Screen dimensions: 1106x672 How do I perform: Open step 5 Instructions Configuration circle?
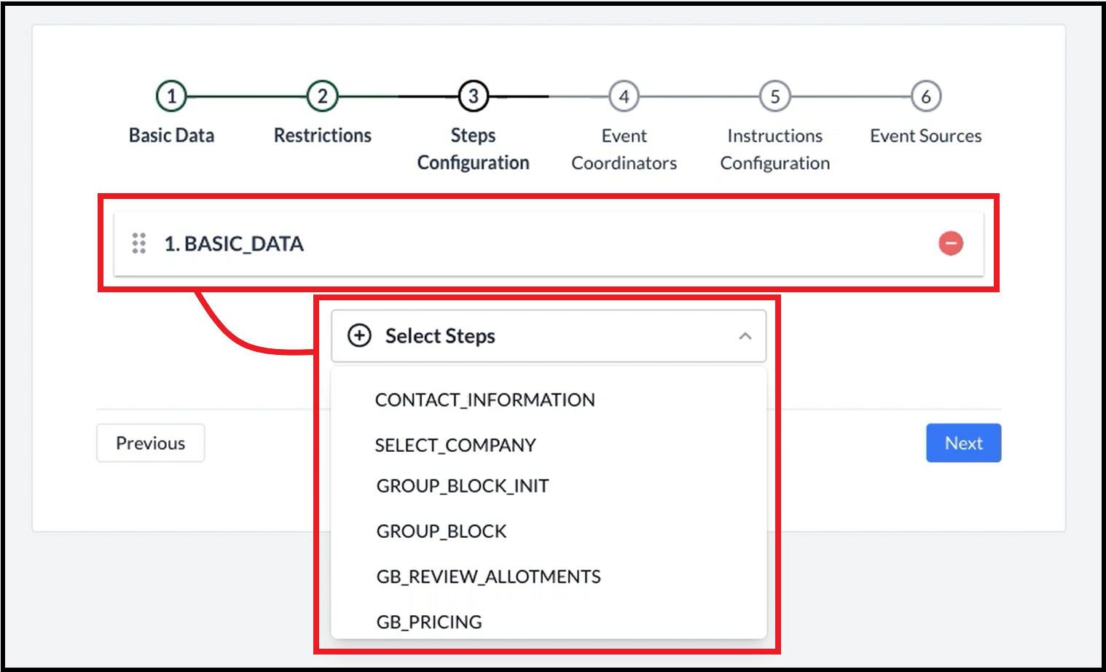pos(774,96)
